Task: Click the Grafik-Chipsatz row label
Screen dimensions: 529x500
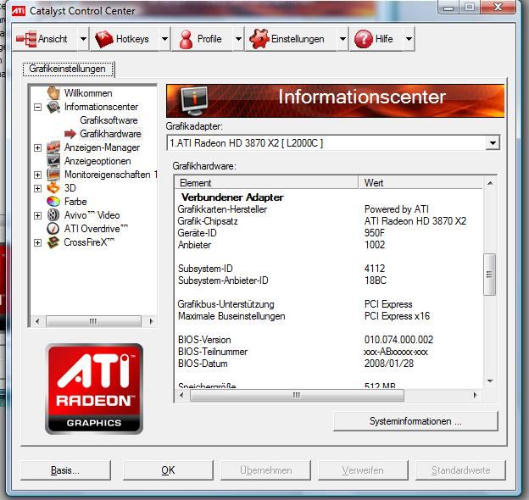Action: (208, 221)
